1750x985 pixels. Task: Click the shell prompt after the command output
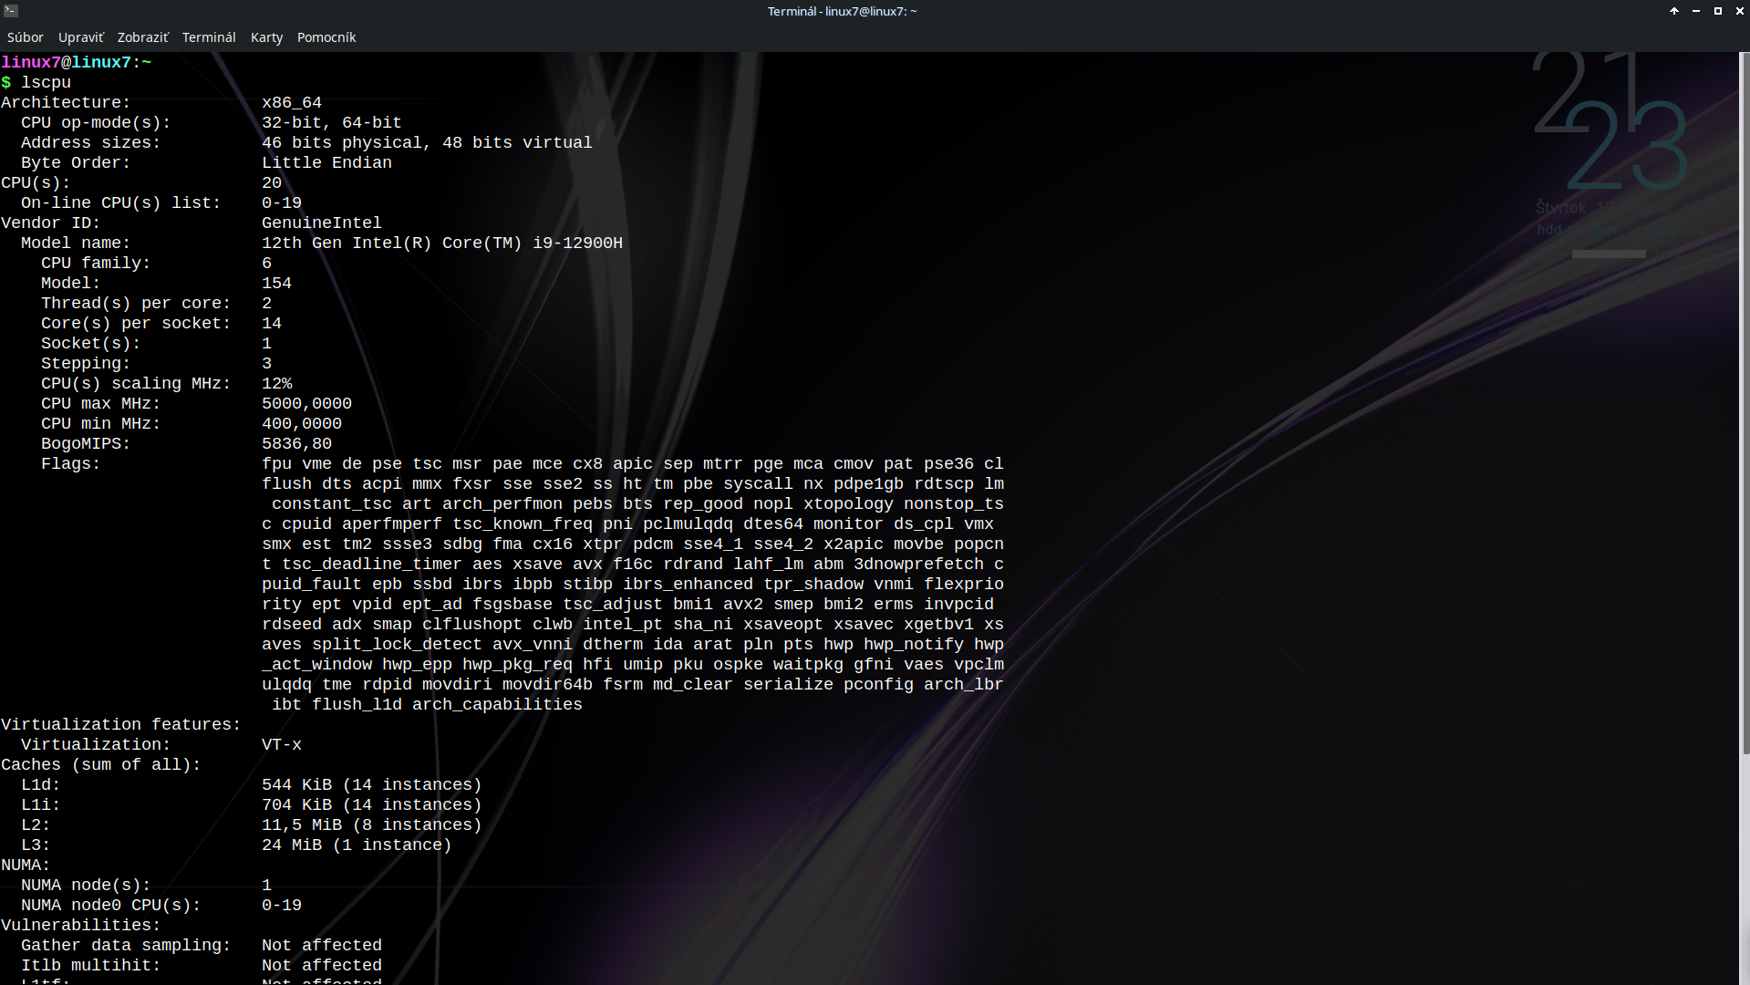point(9,82)
